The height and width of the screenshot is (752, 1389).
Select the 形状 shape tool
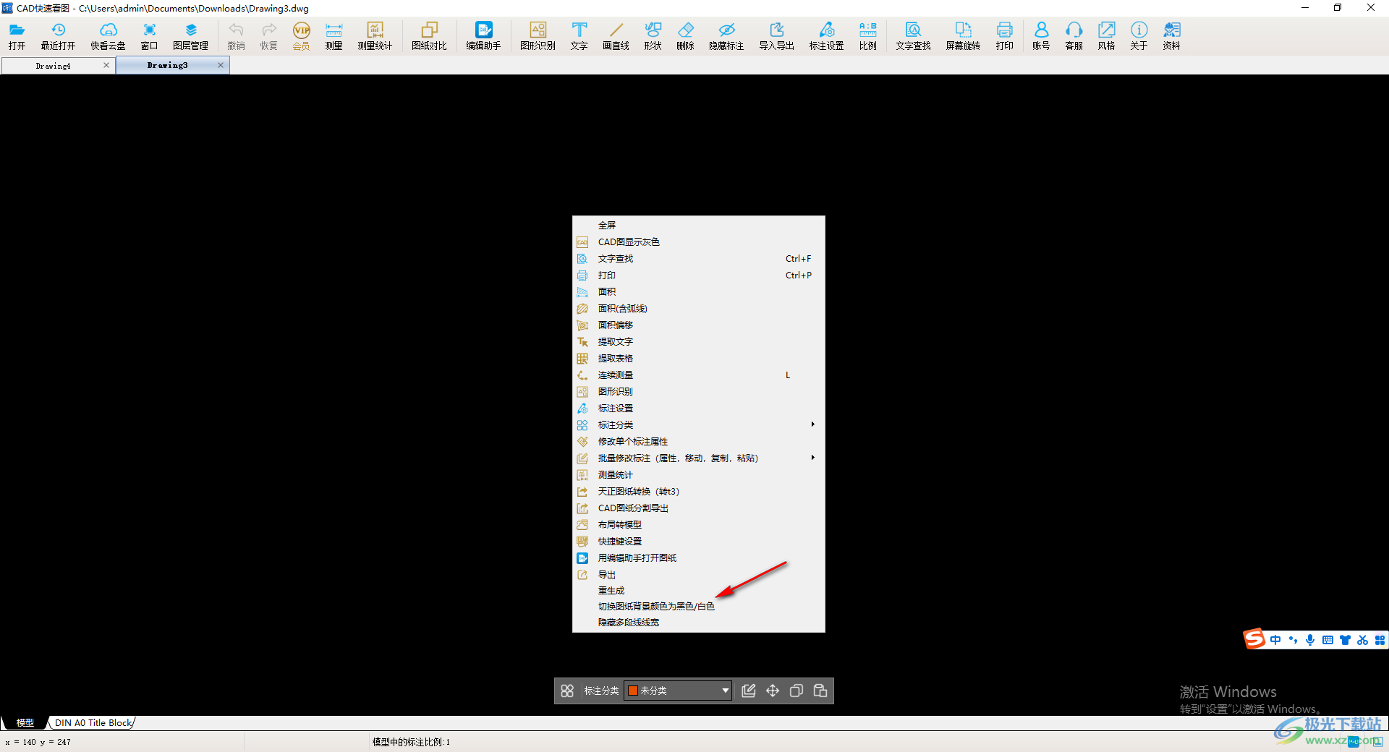[653, 35]
